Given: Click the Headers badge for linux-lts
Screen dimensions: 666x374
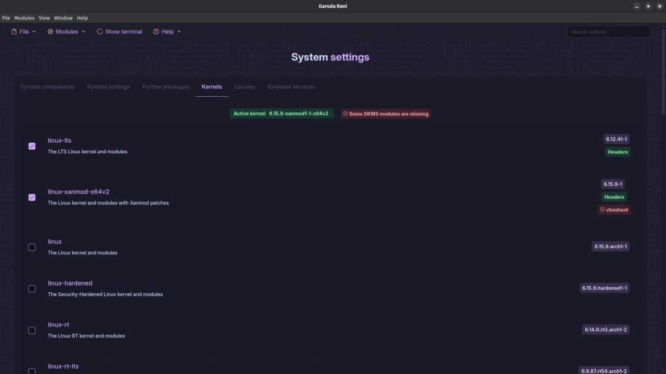Looking at the screenshot, I should (618, 152).
